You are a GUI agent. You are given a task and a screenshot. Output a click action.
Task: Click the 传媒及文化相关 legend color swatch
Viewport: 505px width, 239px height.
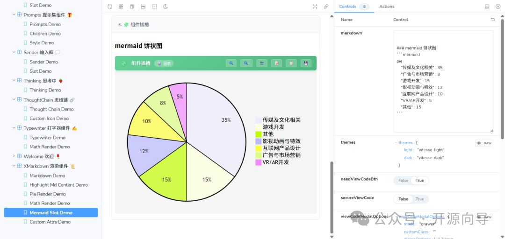tap(258, 120)
